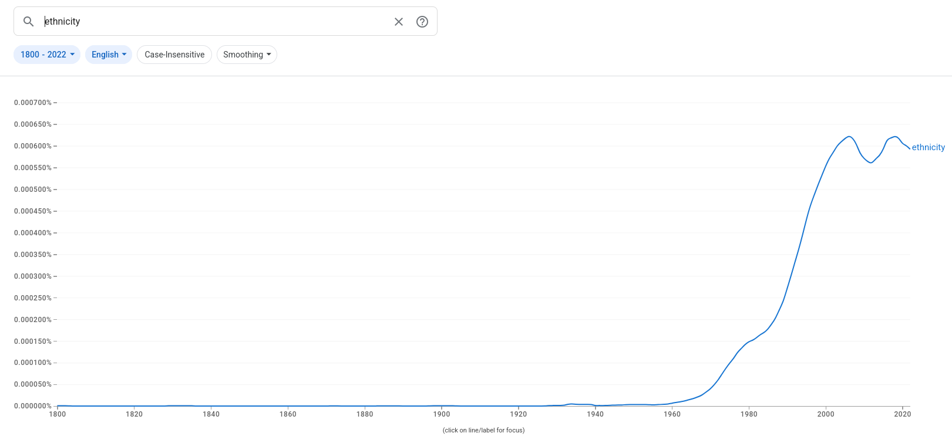Click the 1980 x-axis year label

point(749,414)
